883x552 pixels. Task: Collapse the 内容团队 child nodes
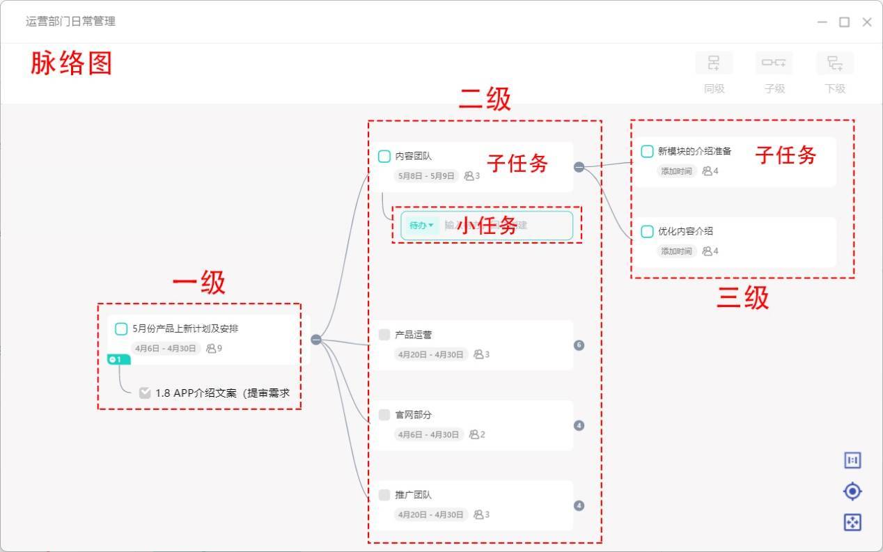[579, 166]
